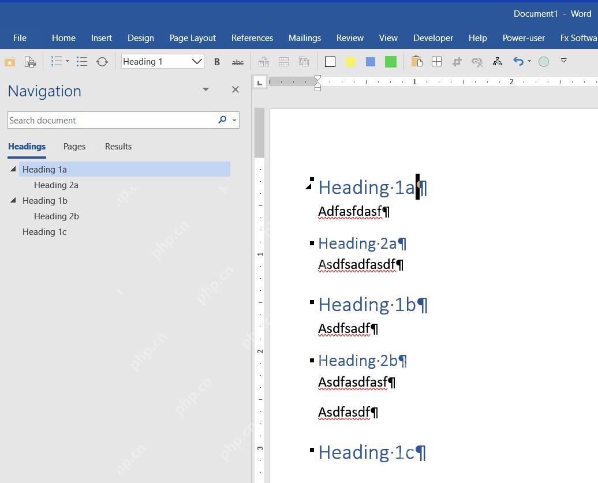This screenshot has width=598, height=483.
Task: Collapse Heading 1b in navigation tree
Action: point(13,200)
